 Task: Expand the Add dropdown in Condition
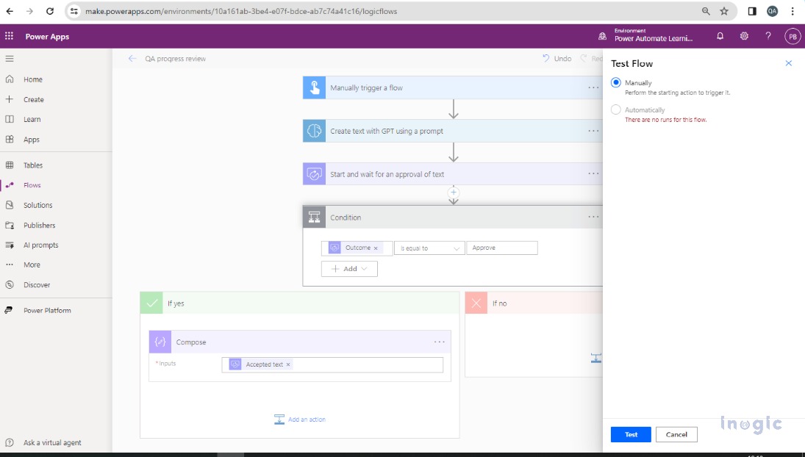tap(349, 269)
